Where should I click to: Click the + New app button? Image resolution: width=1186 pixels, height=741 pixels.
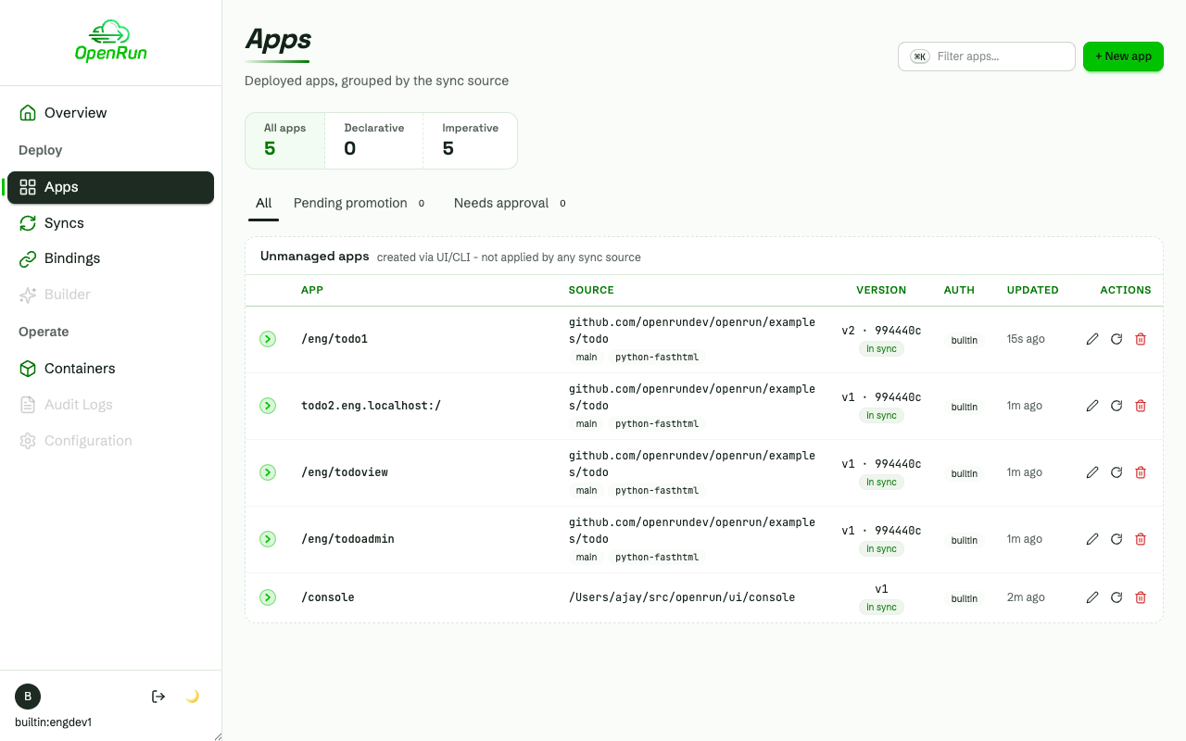point(1123,57)
